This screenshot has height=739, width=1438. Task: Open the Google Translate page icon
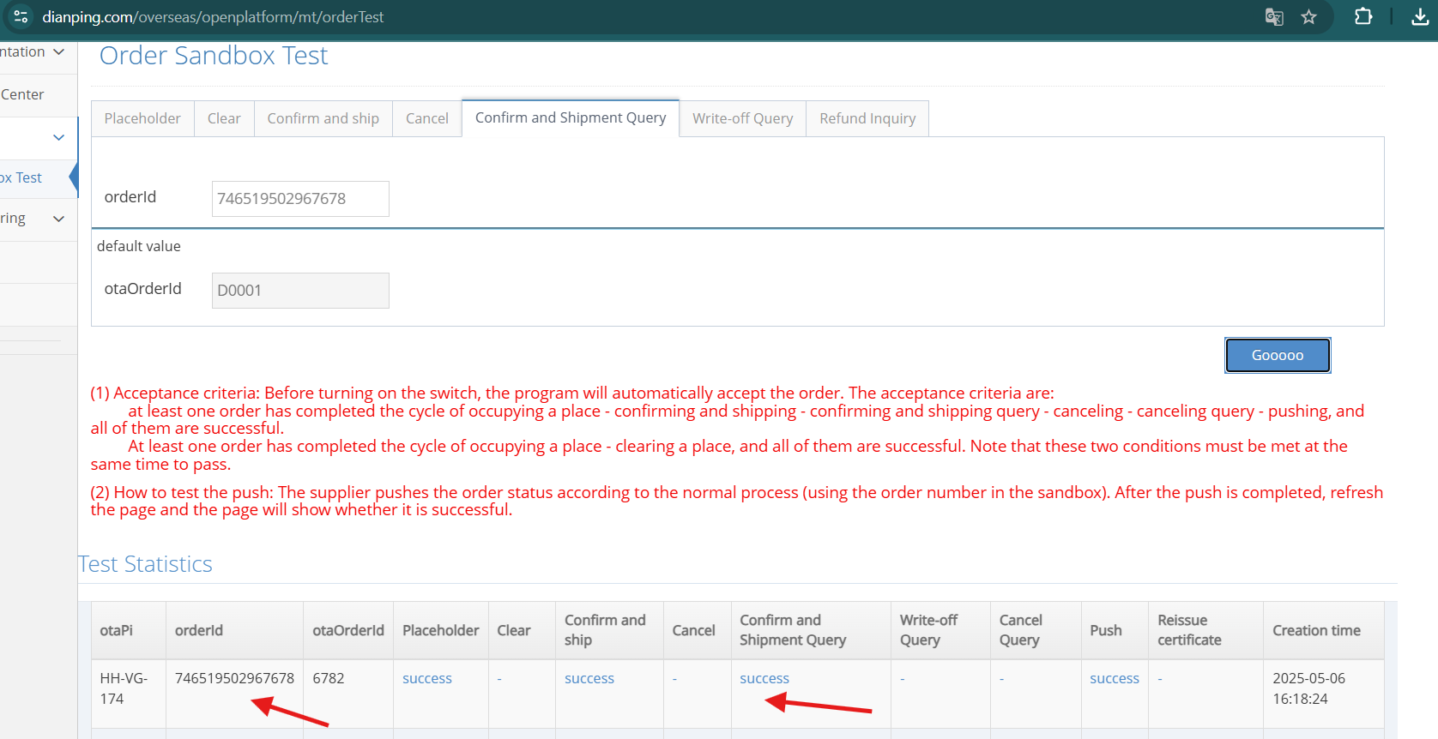coord(1274,17)
